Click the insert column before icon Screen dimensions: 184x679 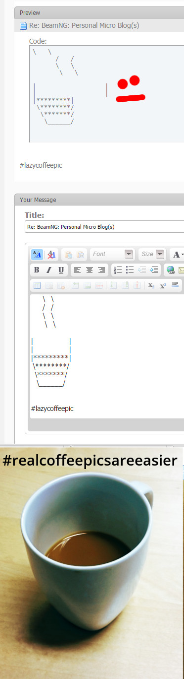tap(113, 285)
